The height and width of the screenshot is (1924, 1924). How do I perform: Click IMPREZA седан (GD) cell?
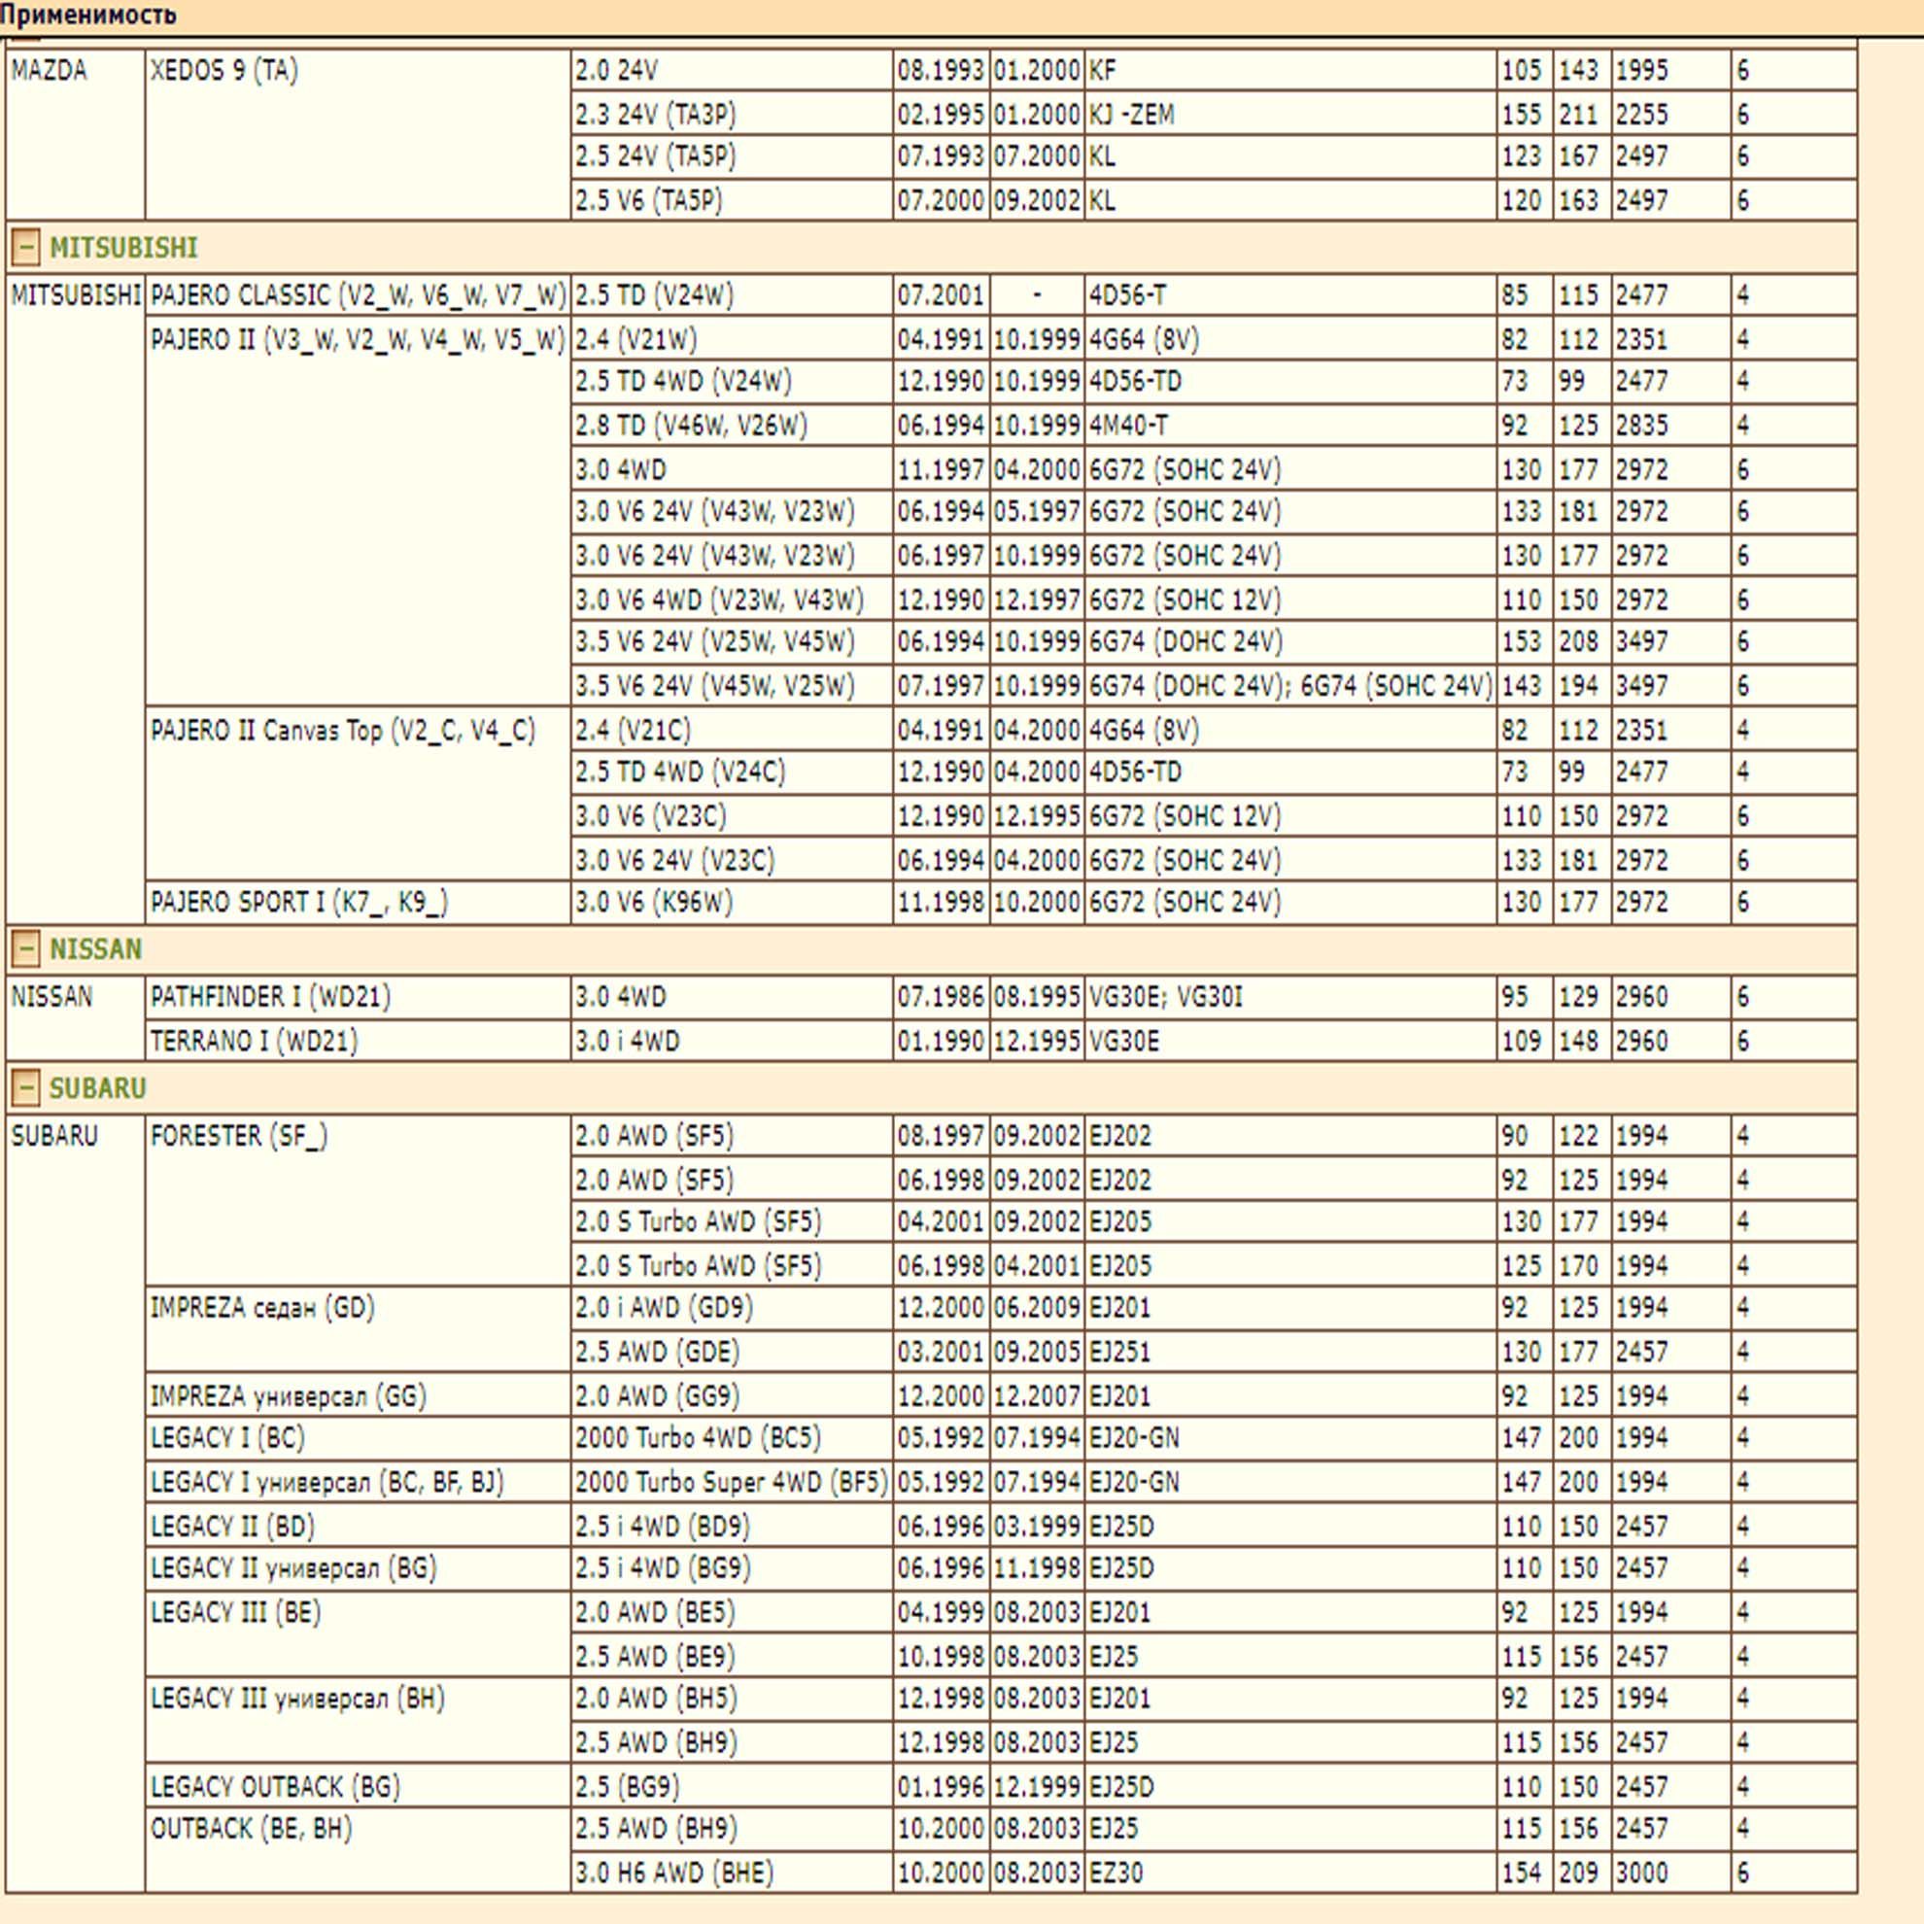click(x=262, y=1308)
